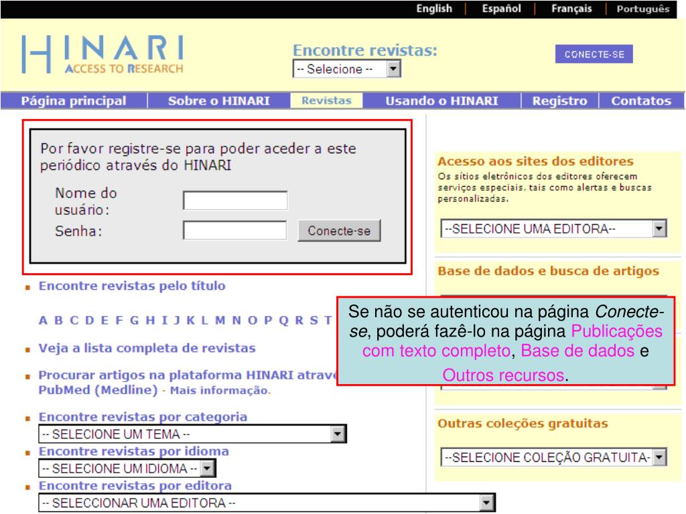The image size is (686, 514).
Task: Open the SELECIONE UMA EDITORA dropdown on right
Action: [554, 229]
